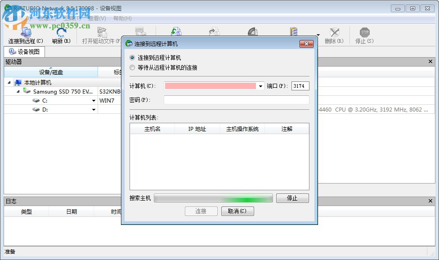Click 停止 to stop host search
The height and width of the screenshot is (260, 439).
pos(292,198)
